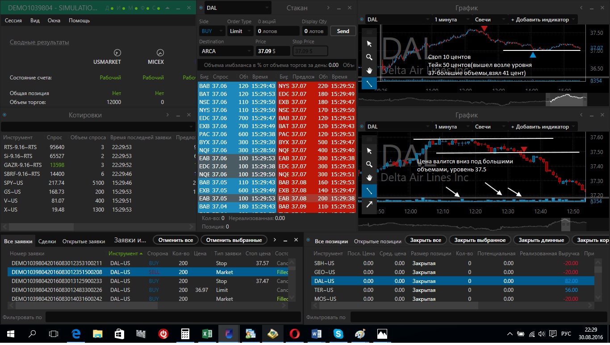Open 1 минута timeframe dropdown in bottom chart
Image resolution: width=610 pixels, height=345 pixels.
[x=452, y=127]
